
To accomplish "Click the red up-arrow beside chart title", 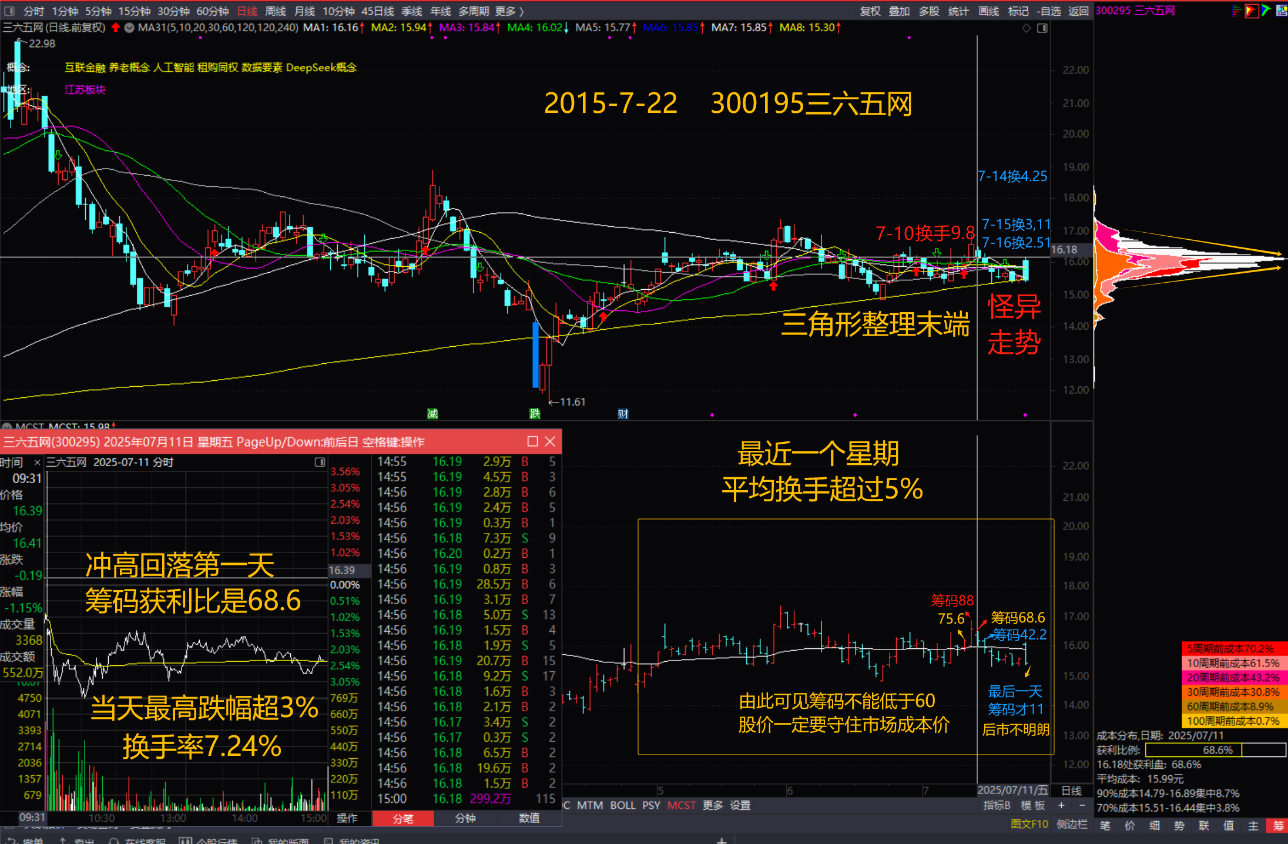I will pos(115,28).
